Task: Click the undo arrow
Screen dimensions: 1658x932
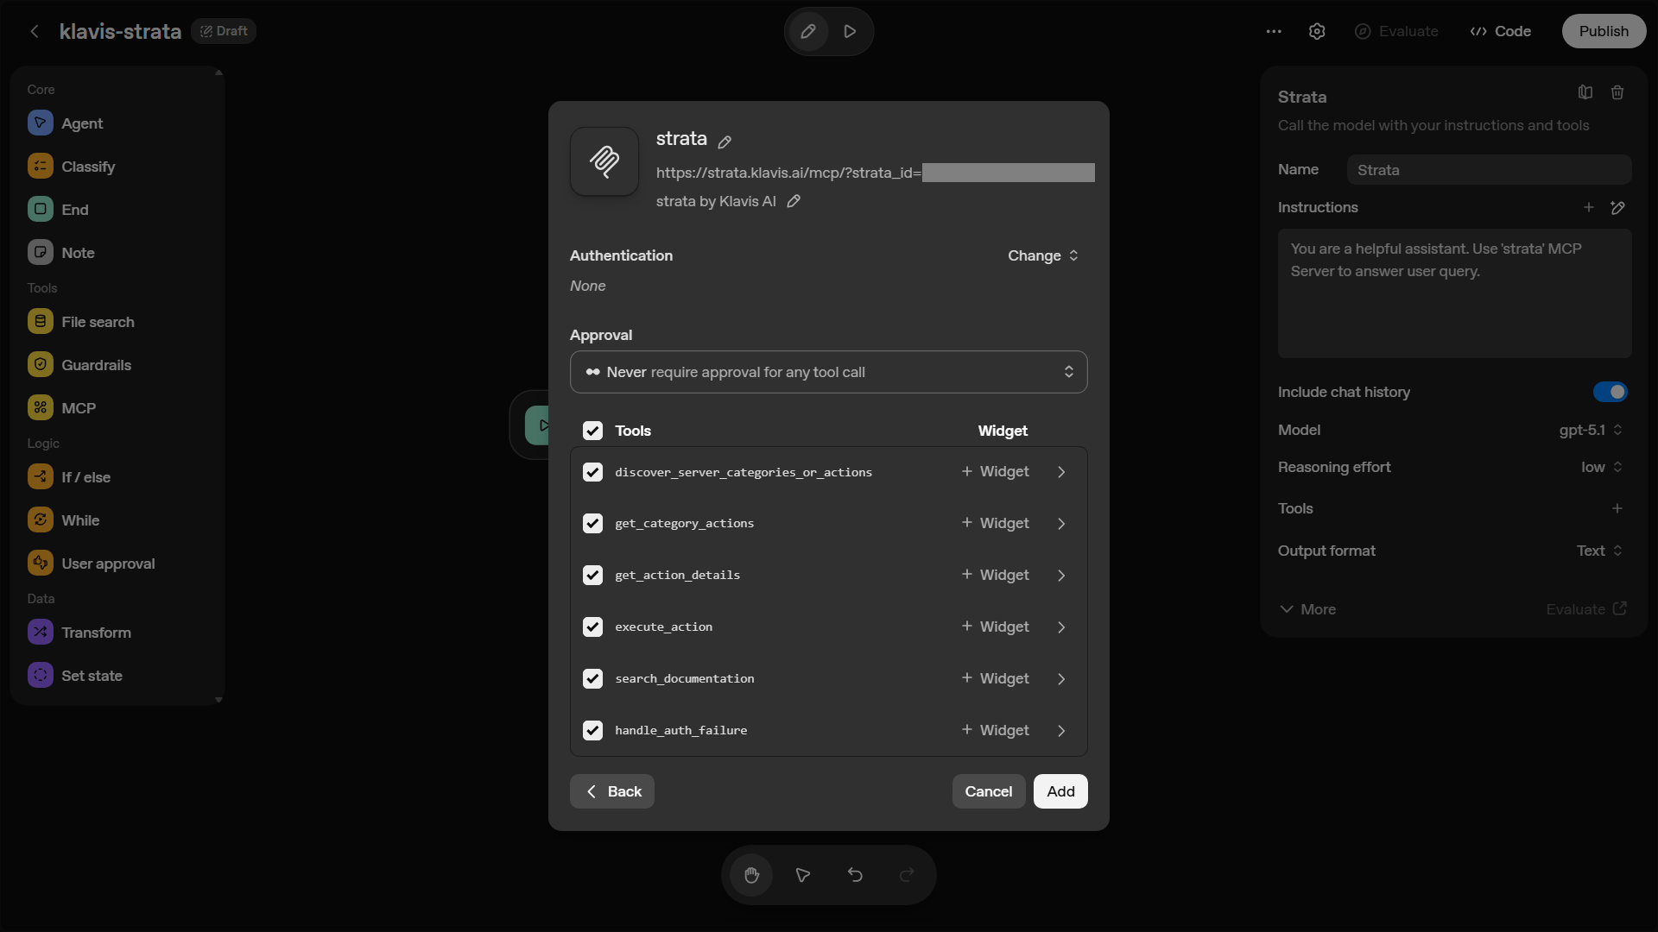Action: (854, 874)
